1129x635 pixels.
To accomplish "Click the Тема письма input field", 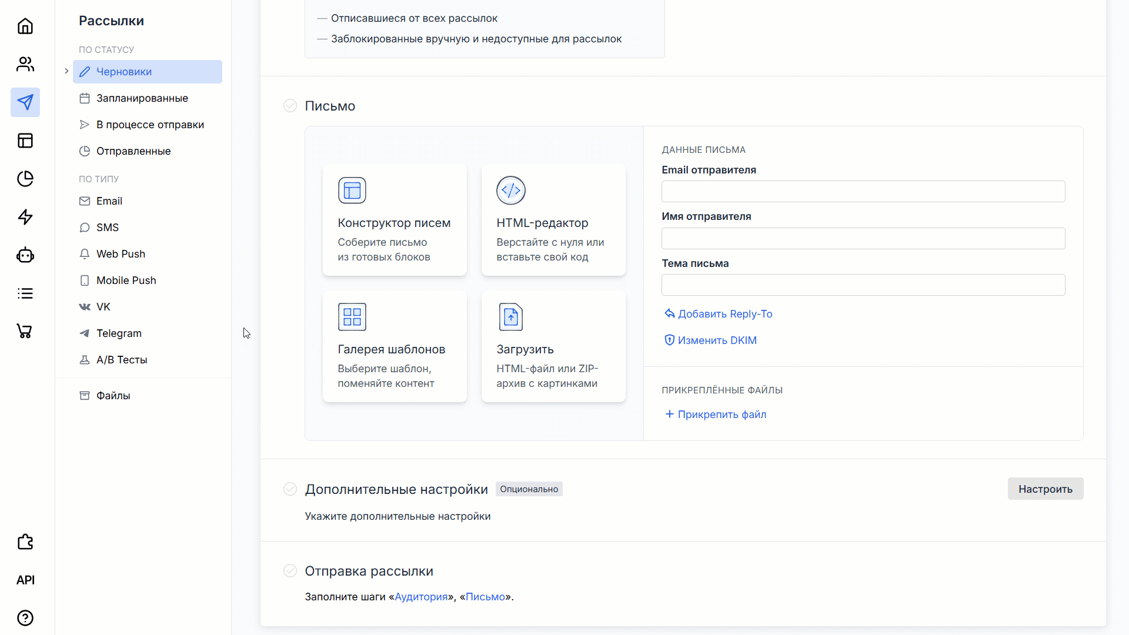I will 863,285.
